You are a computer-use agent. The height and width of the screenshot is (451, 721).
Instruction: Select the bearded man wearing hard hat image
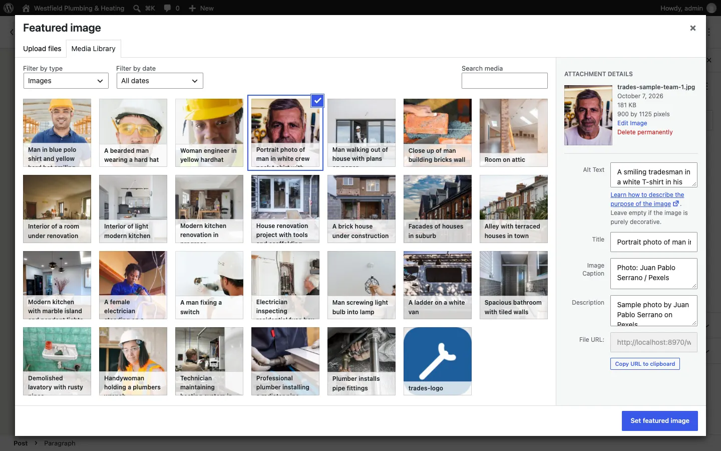pyautogui.click(x=133, y=133)
